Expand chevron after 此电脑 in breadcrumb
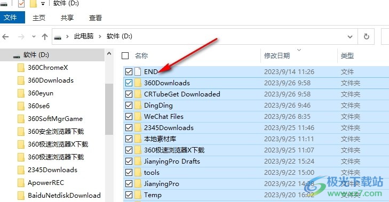This screenshot has height=202, width=389. [100, 37]
